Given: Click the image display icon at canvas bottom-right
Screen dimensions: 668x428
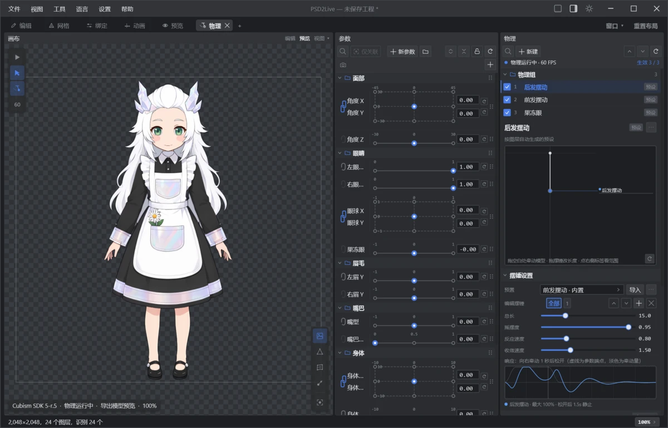Looking at the screenshot, I should (320, 336).
